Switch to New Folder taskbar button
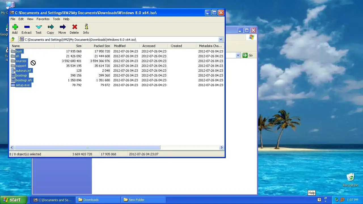 click(143, 200)
